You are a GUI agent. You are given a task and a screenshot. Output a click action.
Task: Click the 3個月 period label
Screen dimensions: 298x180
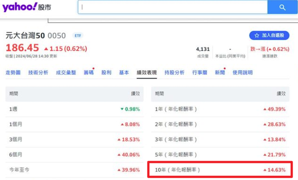coord(16,139)
